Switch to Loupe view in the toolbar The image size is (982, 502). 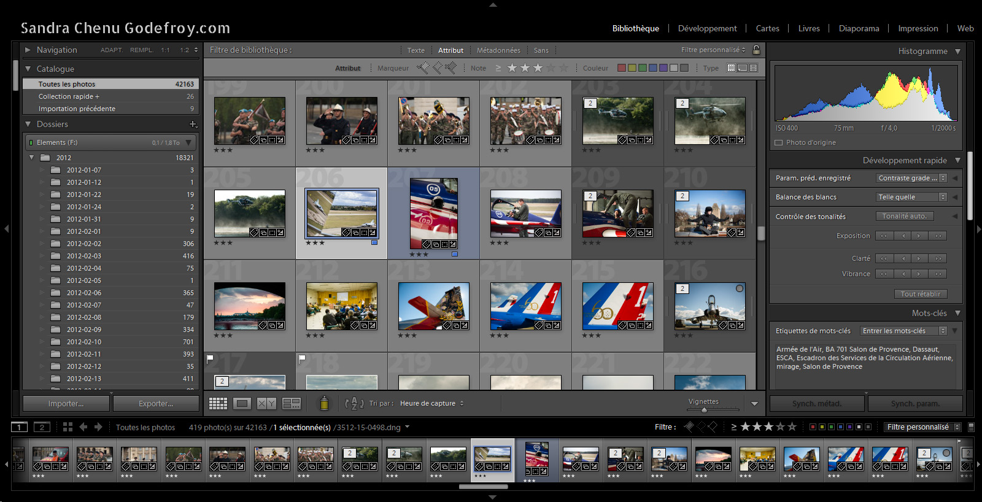point(242,403)
